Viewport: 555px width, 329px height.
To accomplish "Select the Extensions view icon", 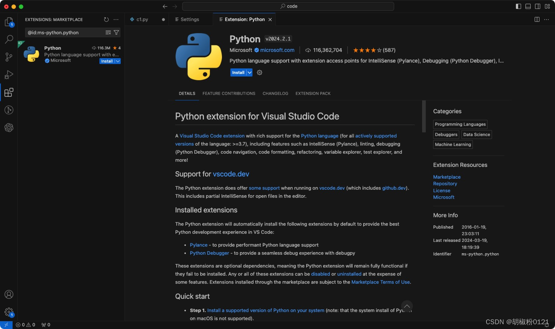I will [x=9, y=92].
